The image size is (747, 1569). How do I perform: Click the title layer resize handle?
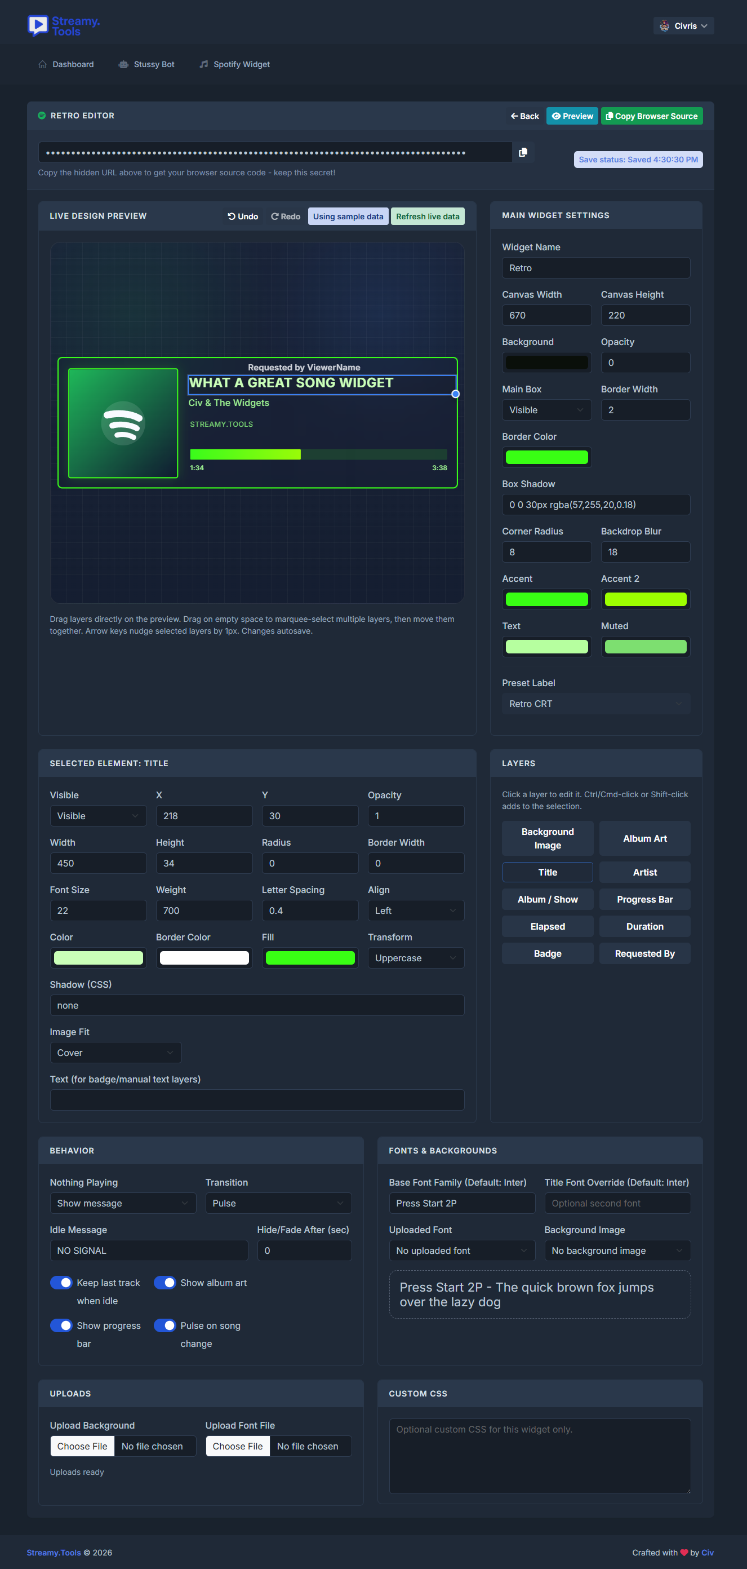455,394
